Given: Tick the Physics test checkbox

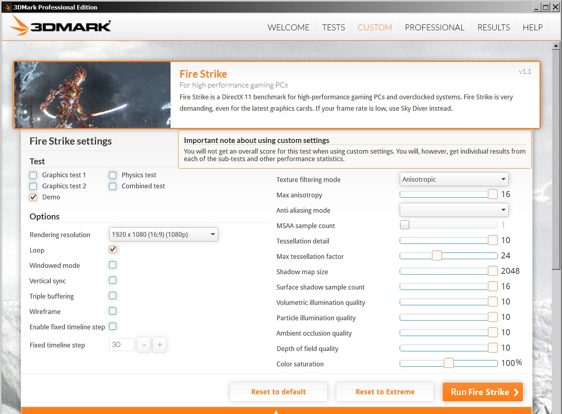Looking at the screenshot, I should point(113,175).
